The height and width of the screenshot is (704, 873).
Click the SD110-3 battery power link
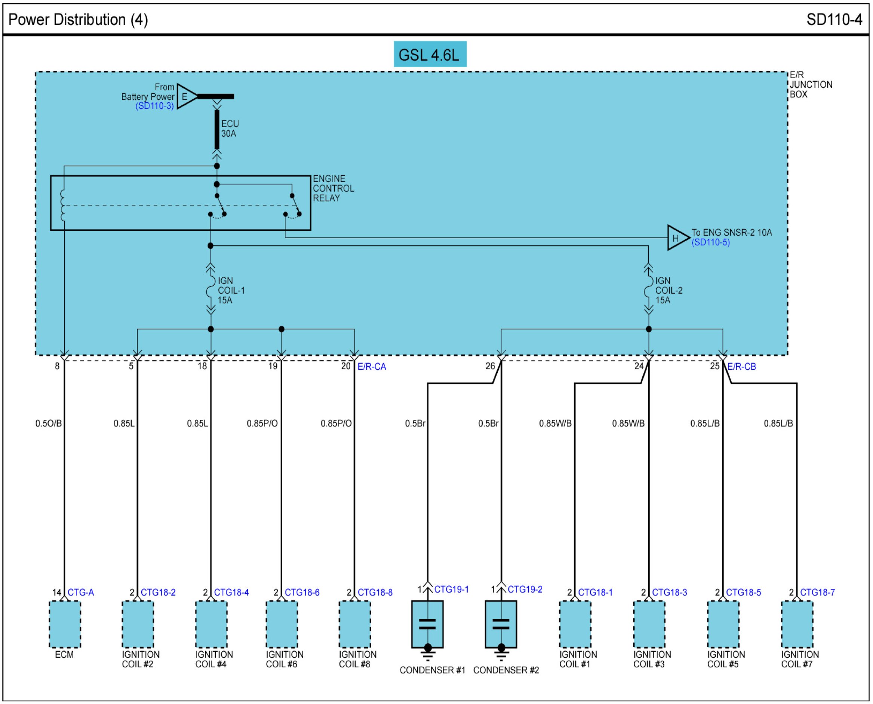[x=154, y=106]
